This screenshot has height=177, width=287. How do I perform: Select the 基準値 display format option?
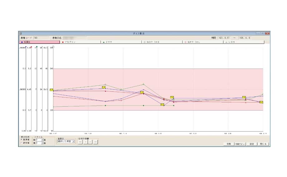pyautogui.click(x=22, y=139)
